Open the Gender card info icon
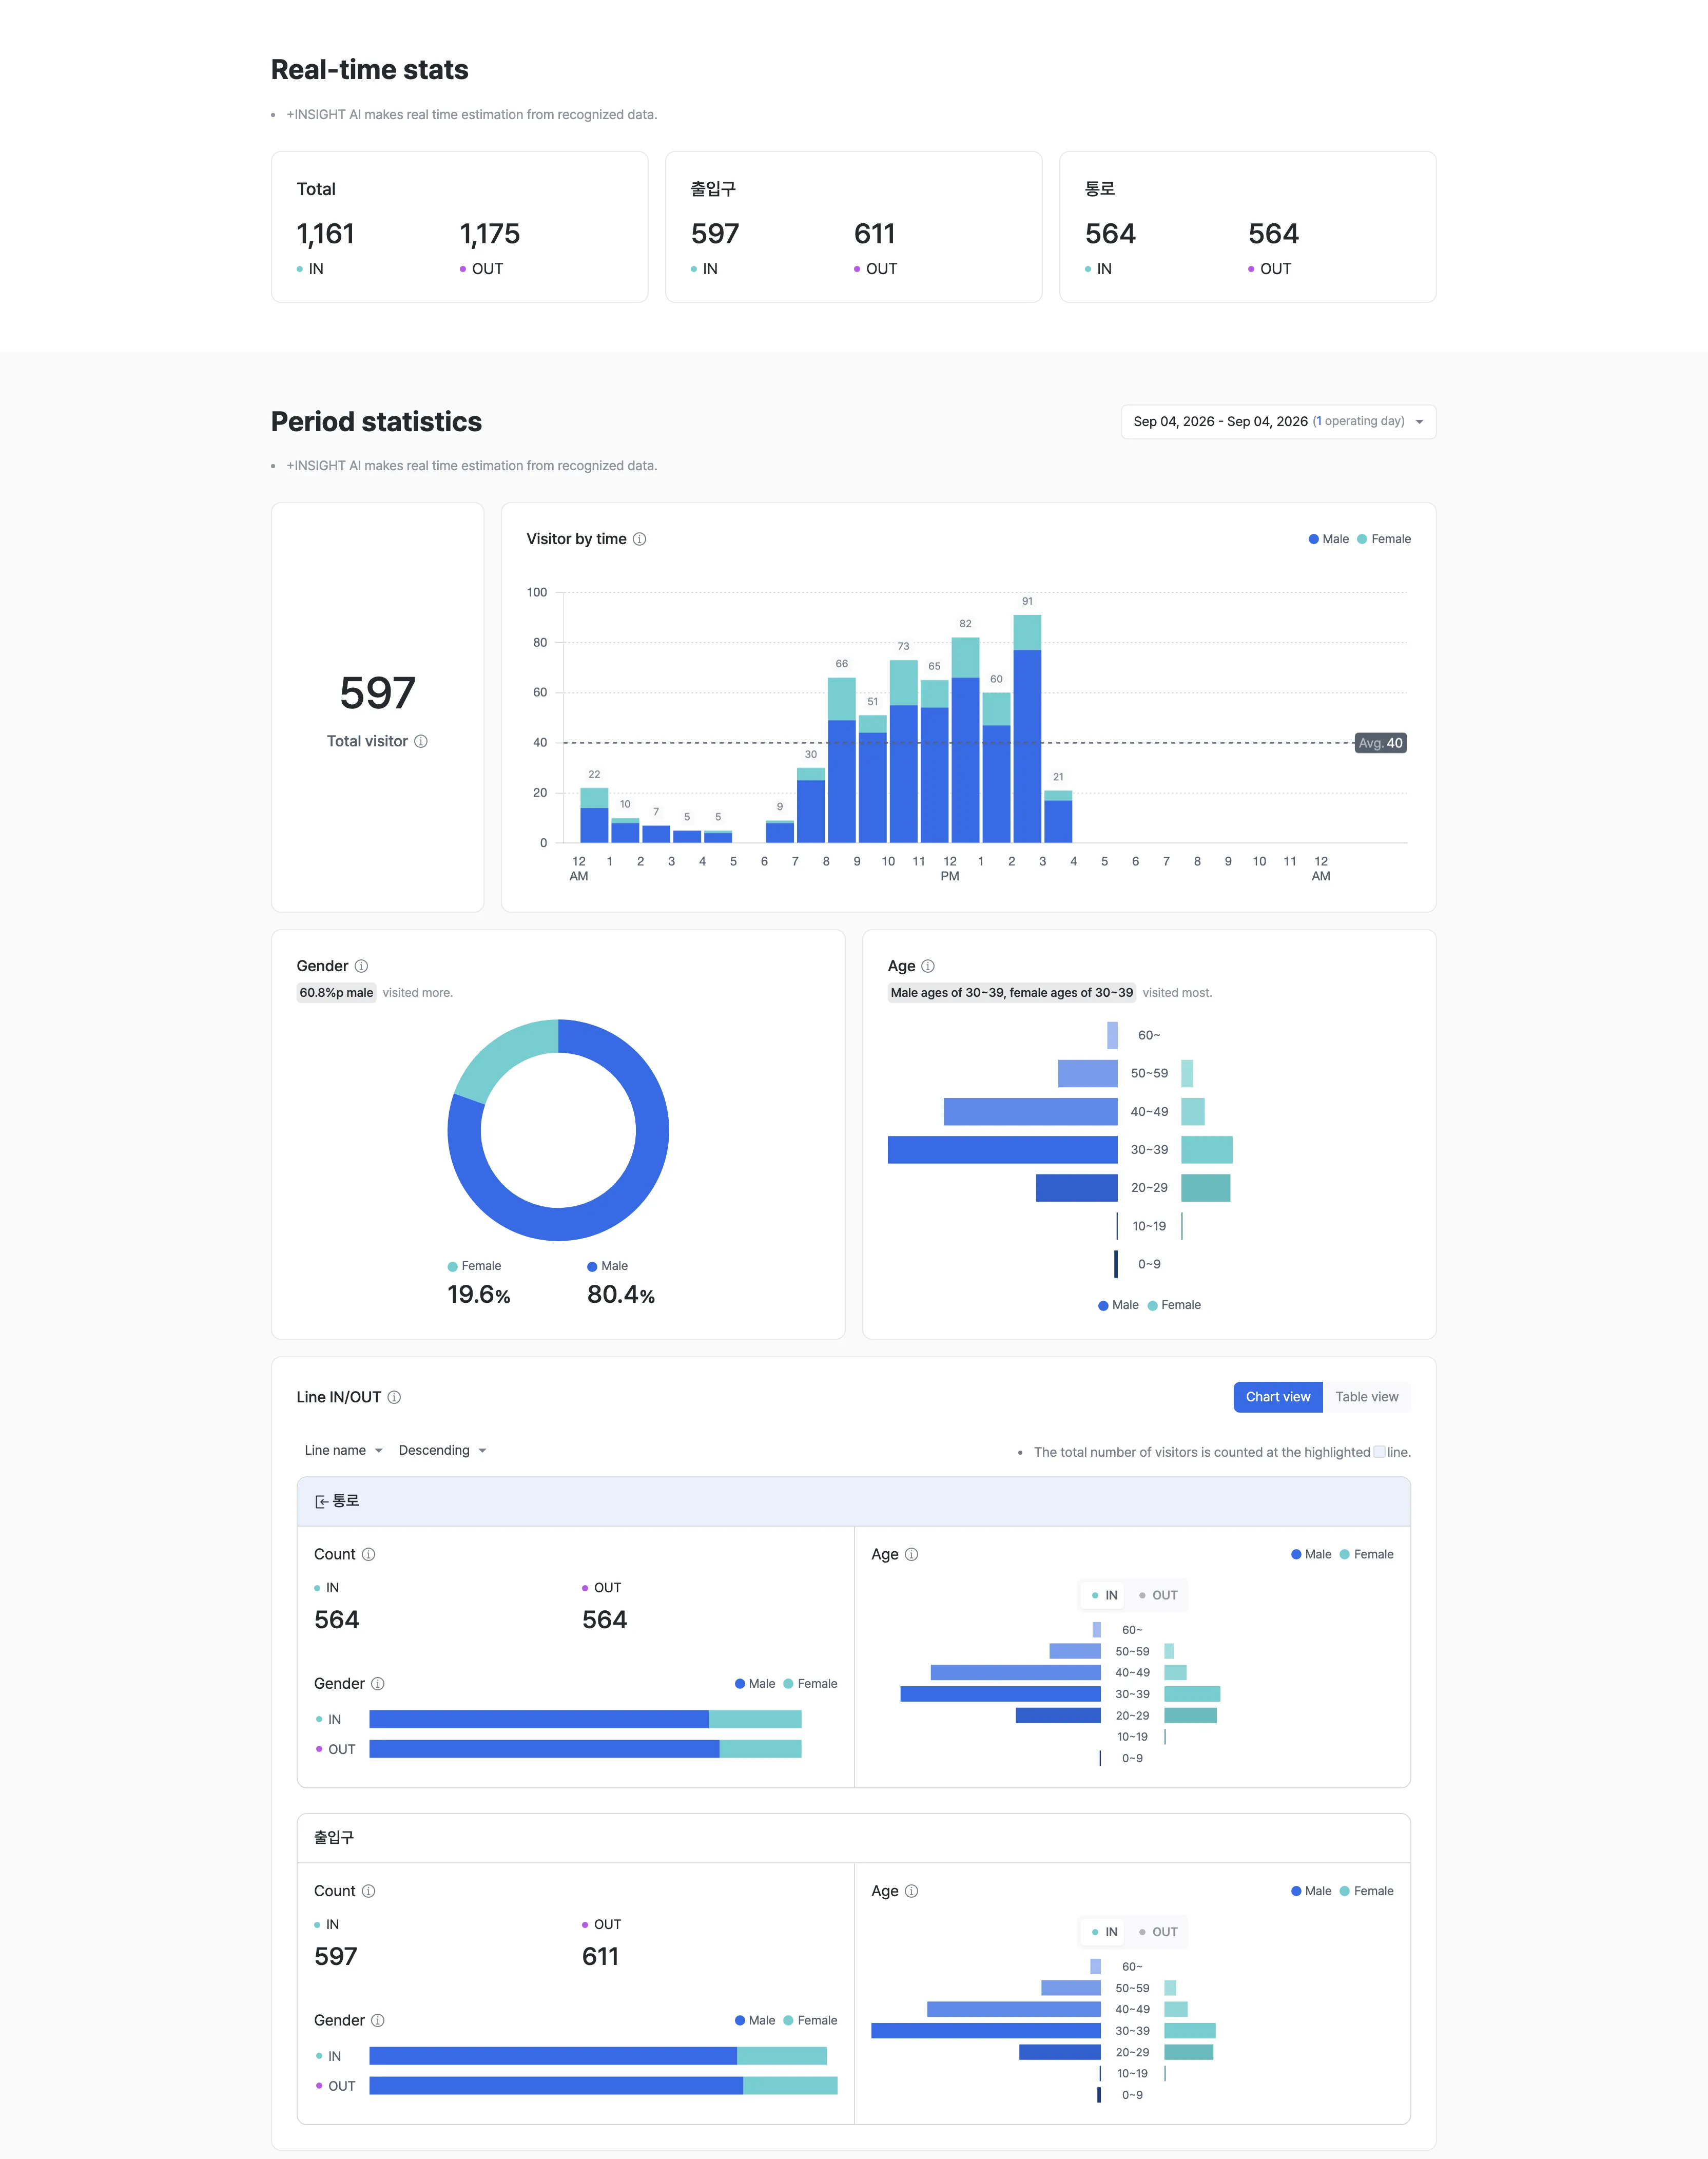The image size is (1708, 2159). tap(361, 966)
